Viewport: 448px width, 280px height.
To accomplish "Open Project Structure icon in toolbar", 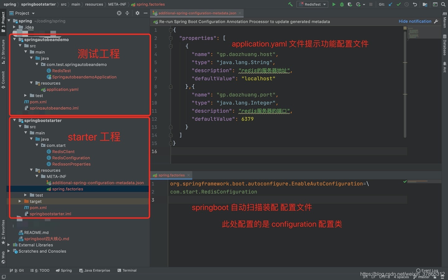I will (x=425, y=4).
